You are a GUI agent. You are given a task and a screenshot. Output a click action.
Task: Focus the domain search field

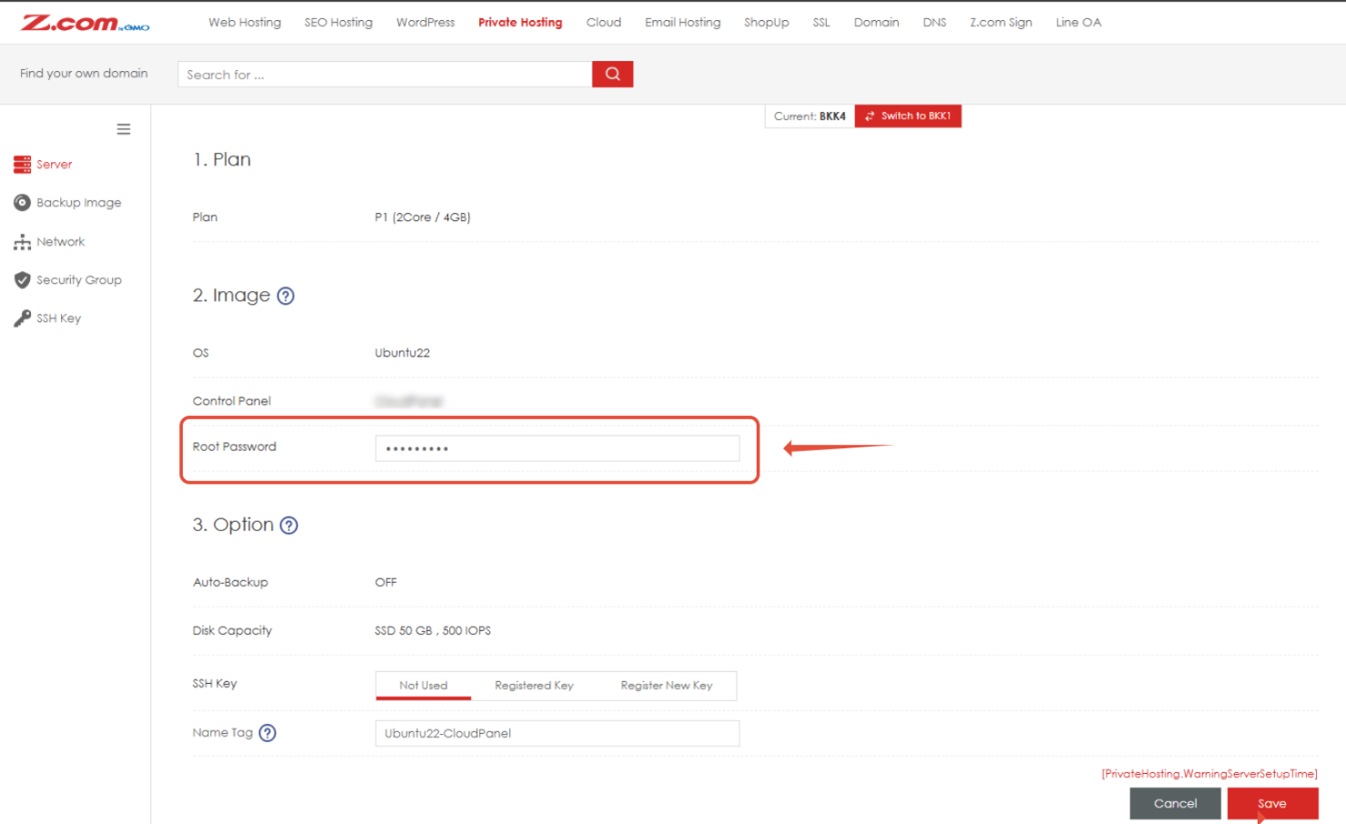(385, 75)
